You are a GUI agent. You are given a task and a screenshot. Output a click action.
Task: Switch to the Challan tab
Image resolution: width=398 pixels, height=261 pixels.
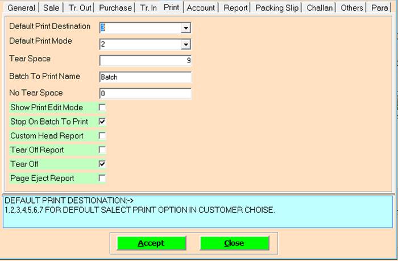point(320,8)
